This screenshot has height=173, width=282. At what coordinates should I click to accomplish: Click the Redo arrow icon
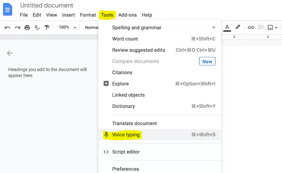tap(17, 28)
